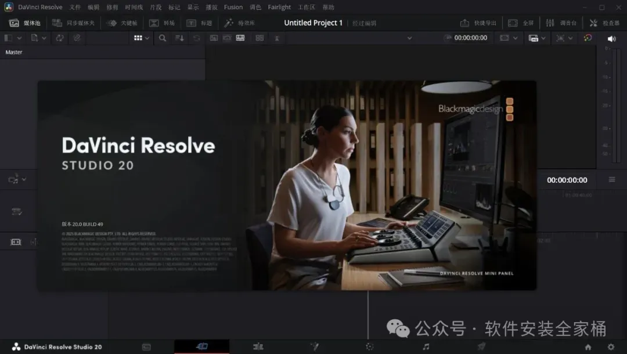The height and width of the screenshot is (354, 627).
Task: Open the 修剪 menu
Action: tap(112, 7)
